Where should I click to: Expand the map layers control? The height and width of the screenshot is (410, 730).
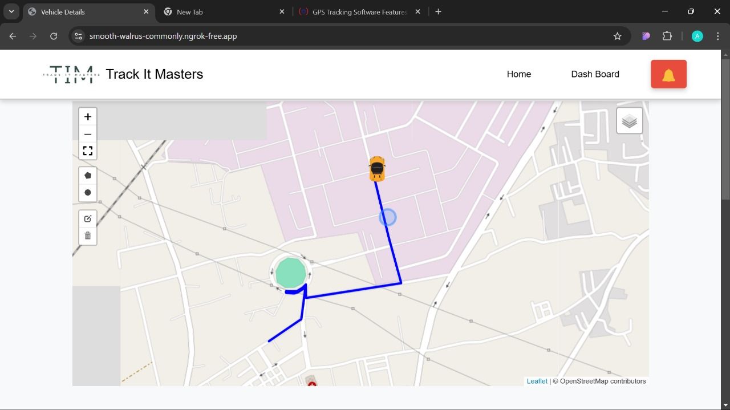(x=629, y=121)
